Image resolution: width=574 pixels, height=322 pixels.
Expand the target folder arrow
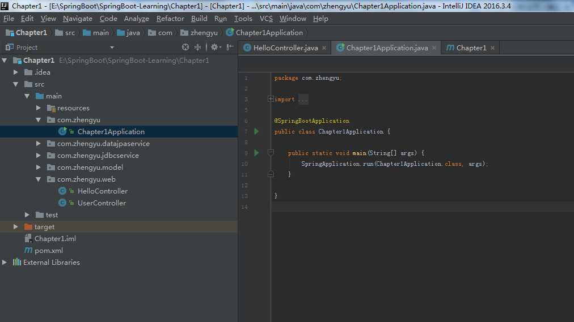[x=16, y=227]
